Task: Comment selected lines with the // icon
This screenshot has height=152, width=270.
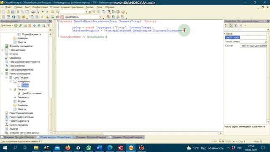Action: (x=42, y=17)
